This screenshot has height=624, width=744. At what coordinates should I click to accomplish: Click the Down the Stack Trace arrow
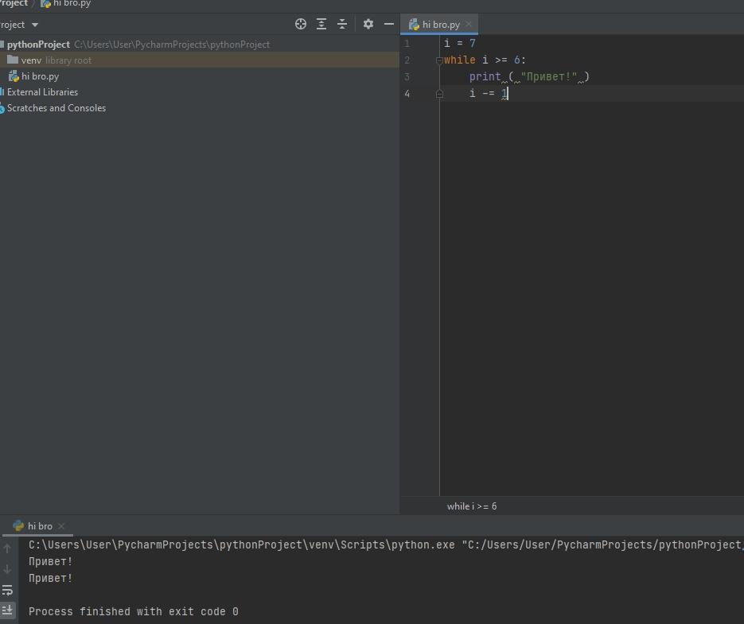(x=8, y=569)
